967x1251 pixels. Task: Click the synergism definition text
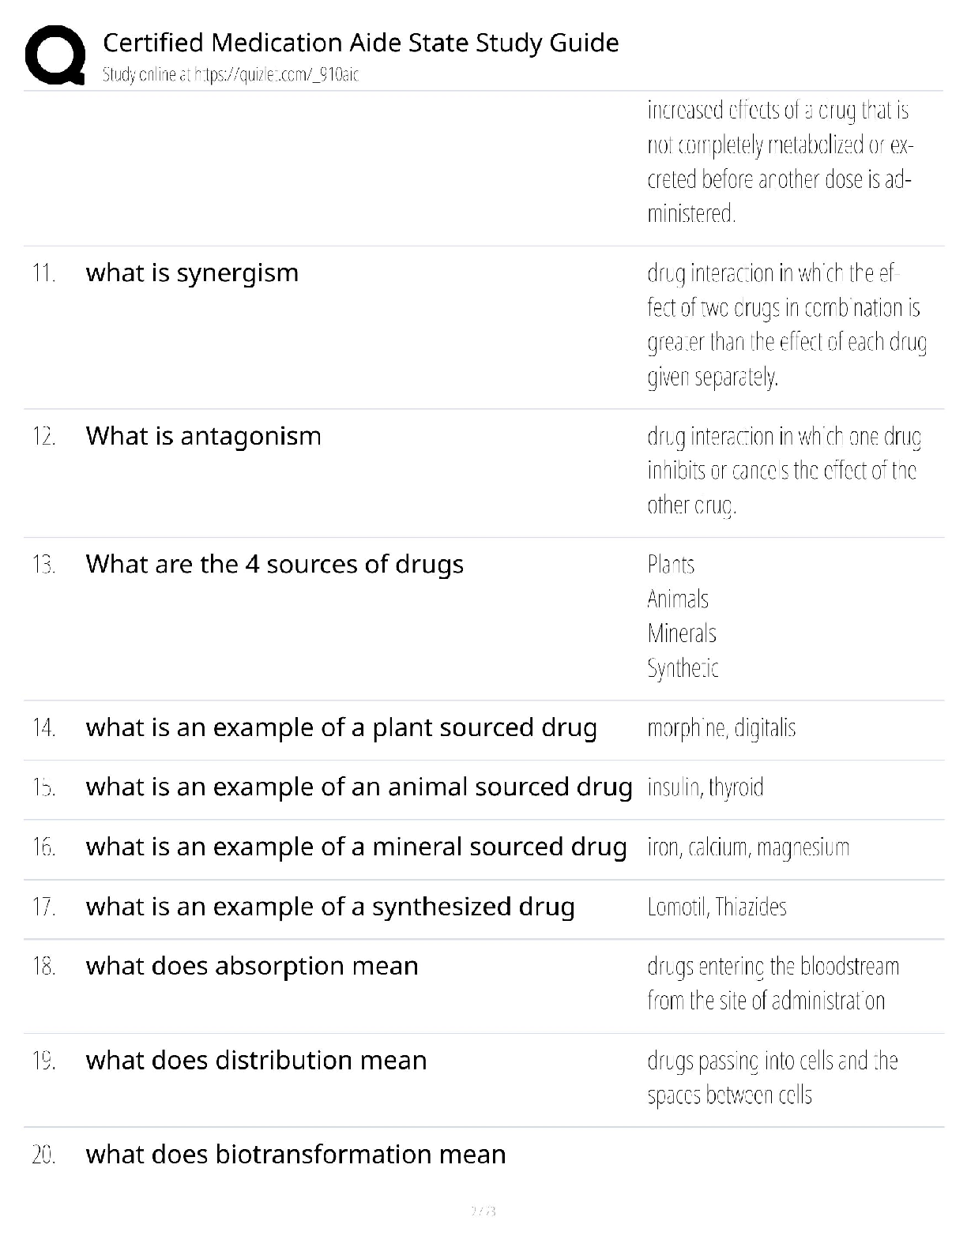point(786,325)
